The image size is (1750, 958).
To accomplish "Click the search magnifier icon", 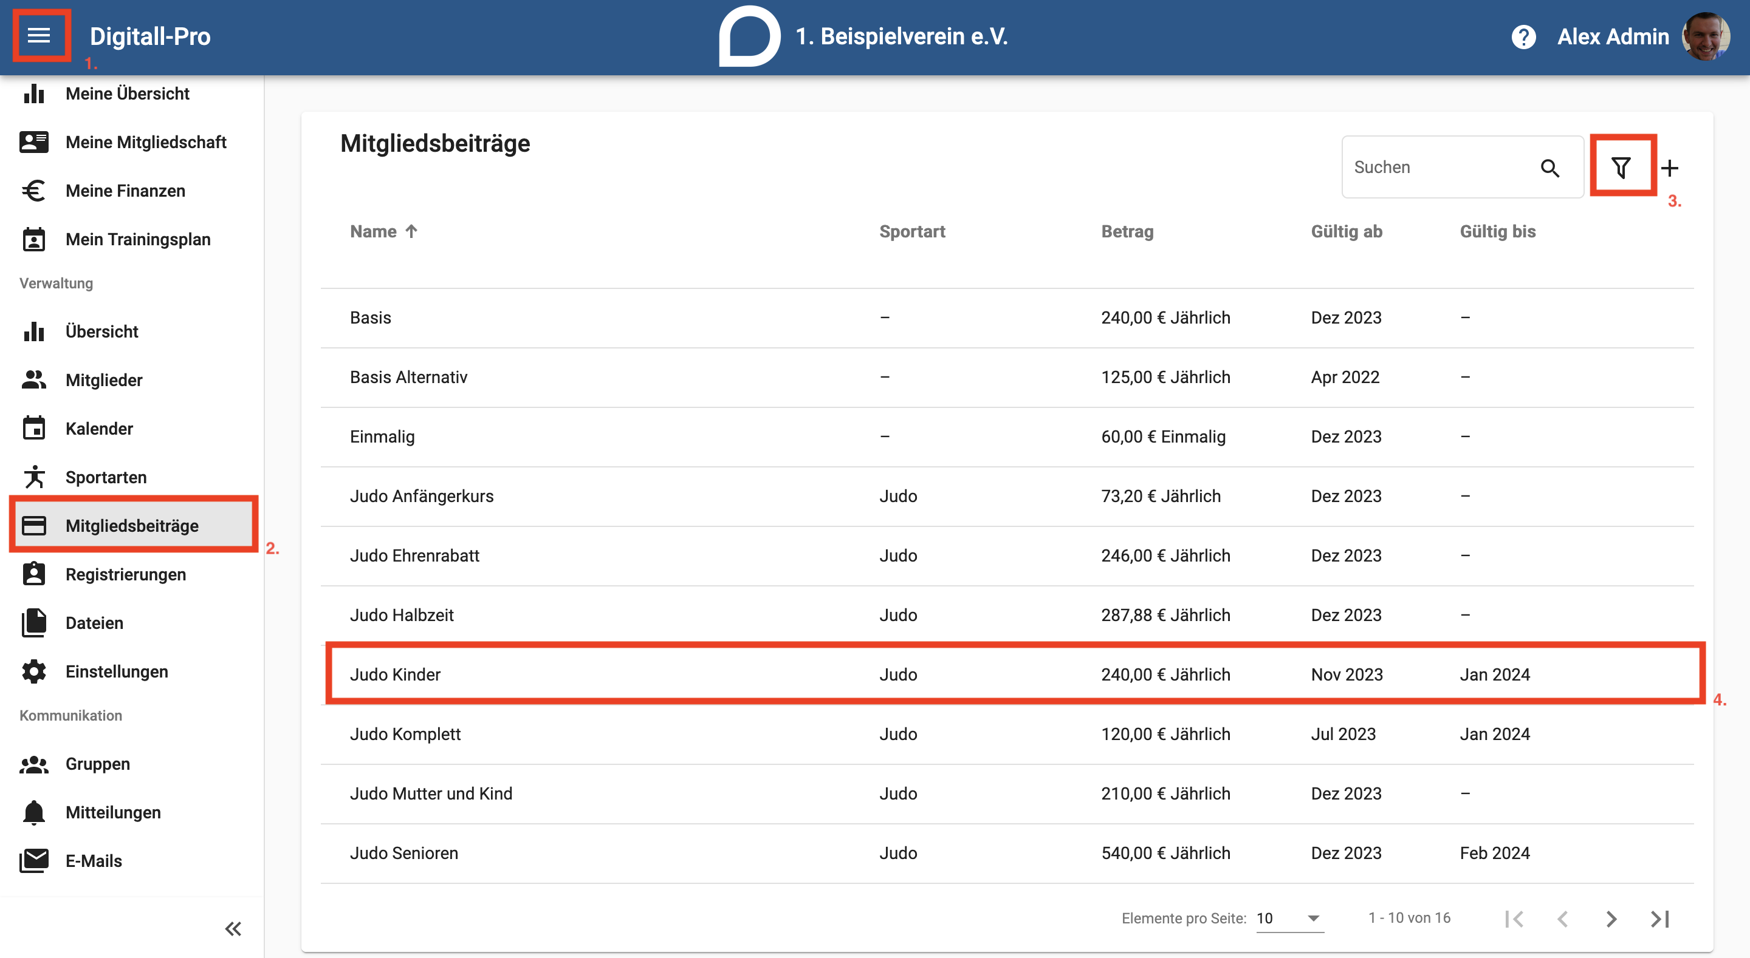I will tap(1549, 168).
